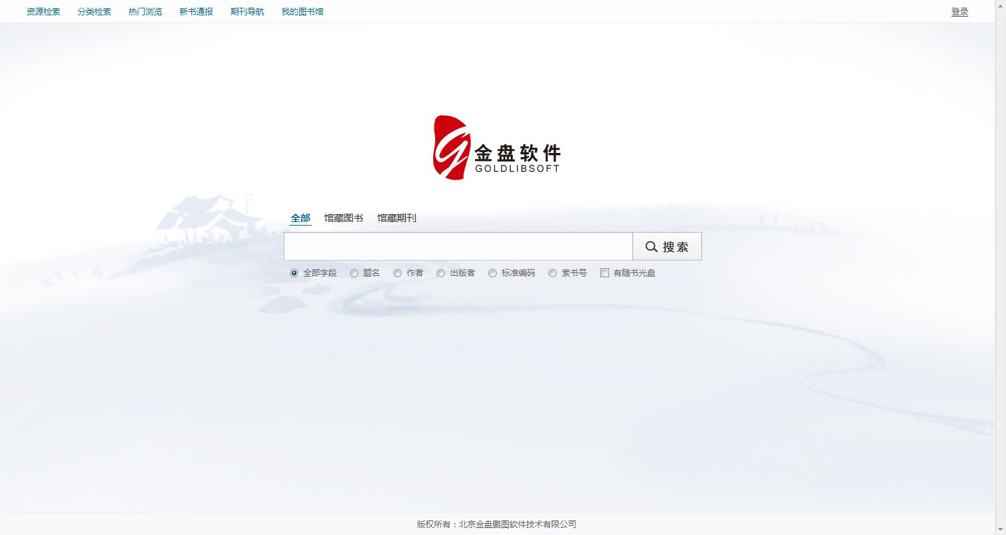Screen dimensions: 1006x535
Task: Navigate to 期刊导航
Action: tap(247, 12)
